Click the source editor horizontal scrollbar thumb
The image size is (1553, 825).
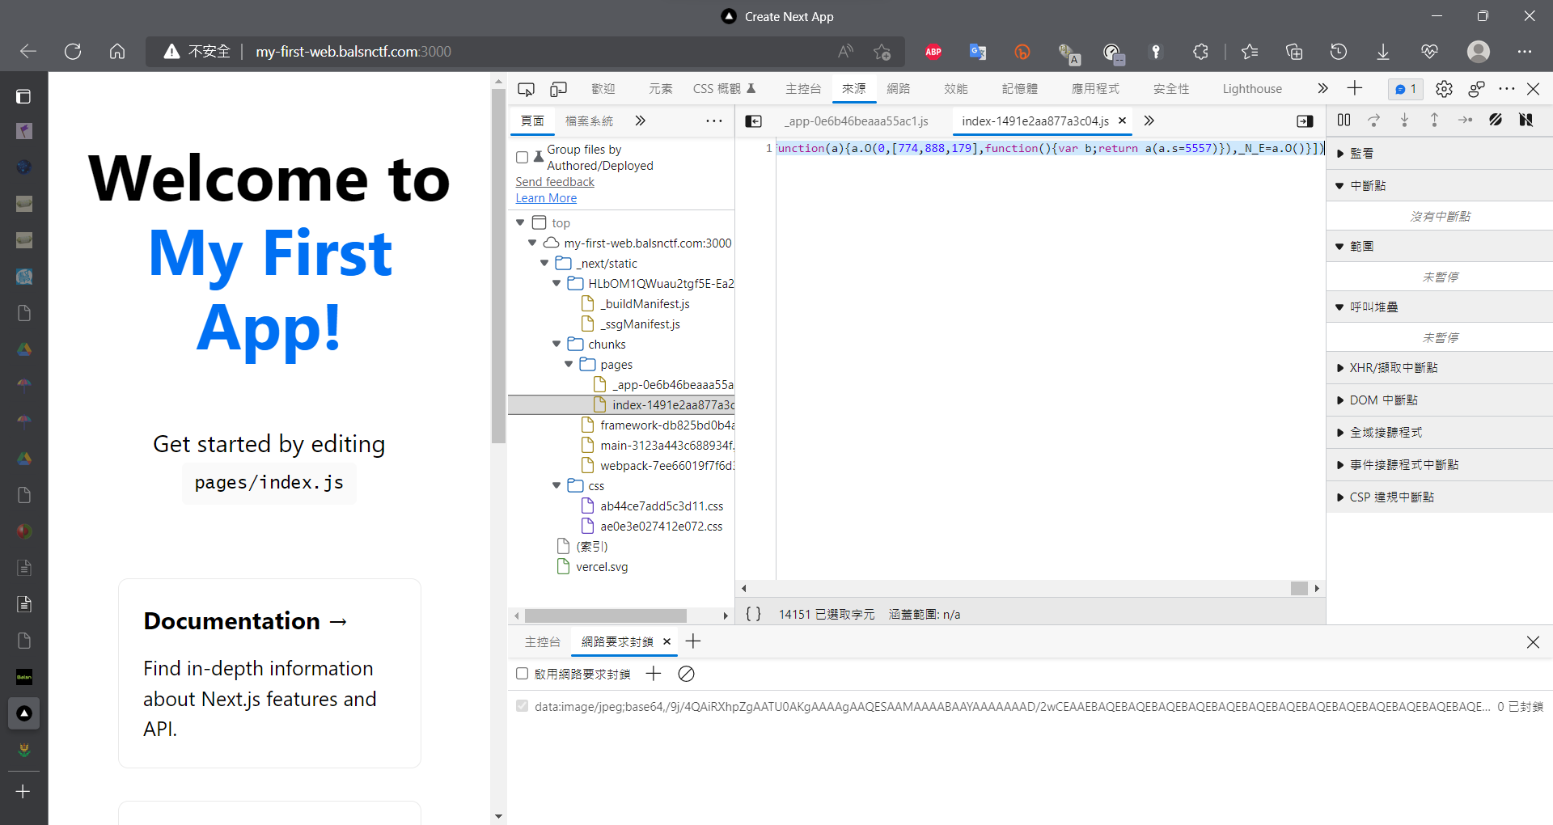tap(1298, 588)
